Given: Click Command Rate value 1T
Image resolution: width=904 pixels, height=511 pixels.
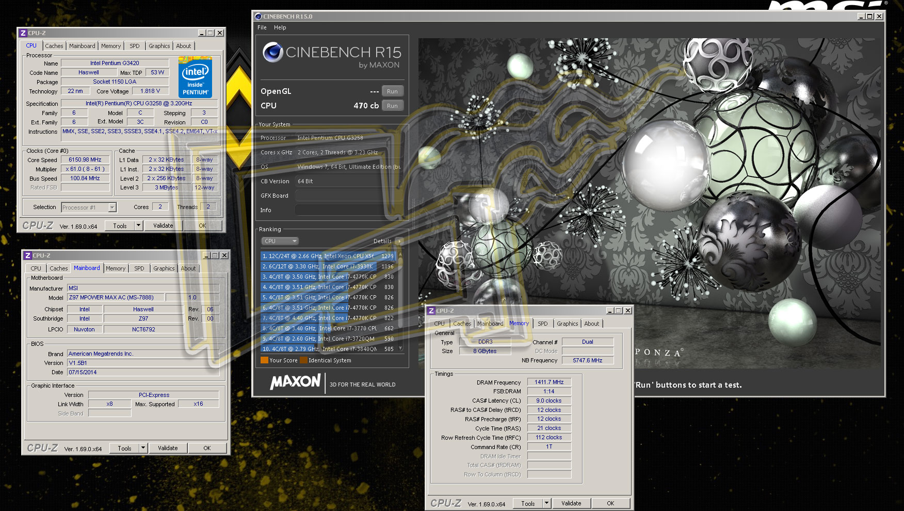Looking at the screenshot, I should point(549,447).
